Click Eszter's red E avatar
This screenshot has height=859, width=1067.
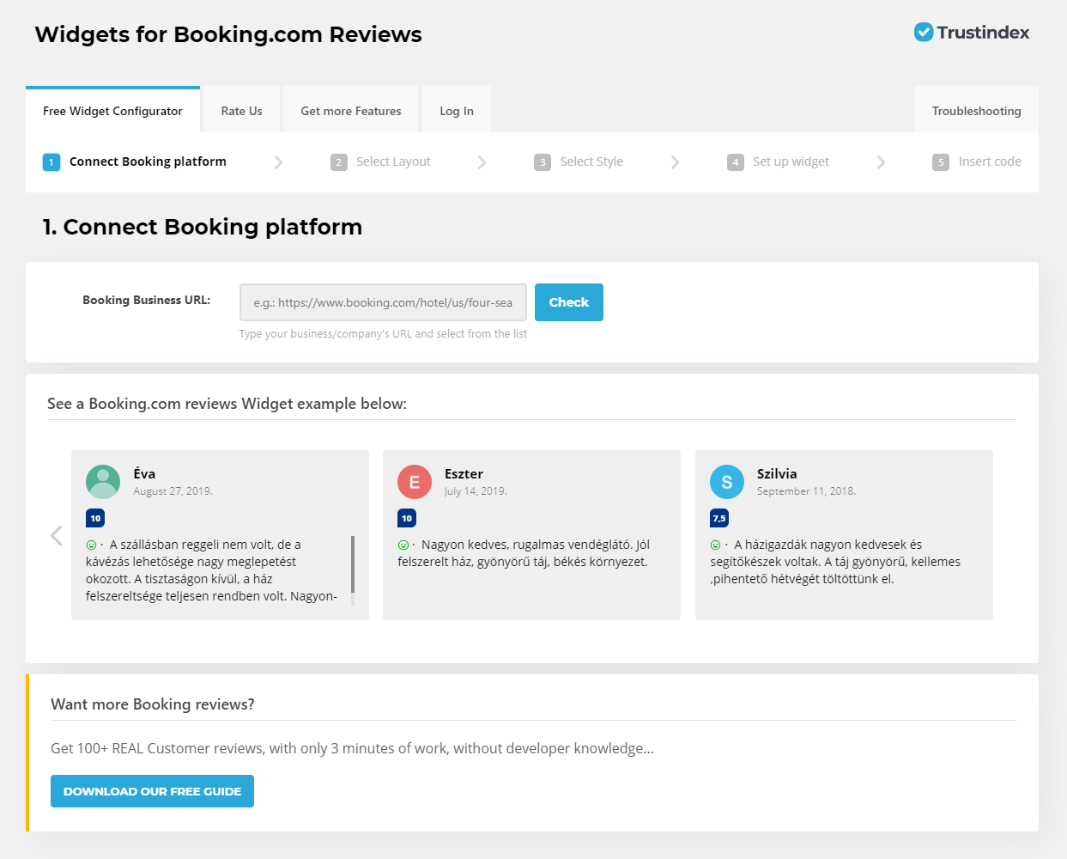(x=415, y=482)
